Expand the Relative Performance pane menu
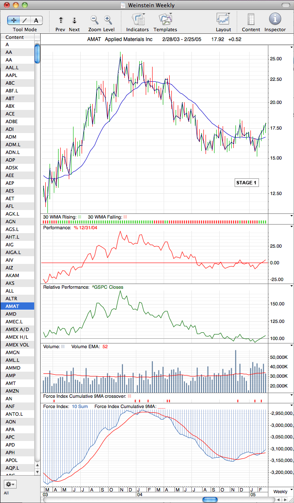This screenshot has height=503, width=294. coord(291,285)
